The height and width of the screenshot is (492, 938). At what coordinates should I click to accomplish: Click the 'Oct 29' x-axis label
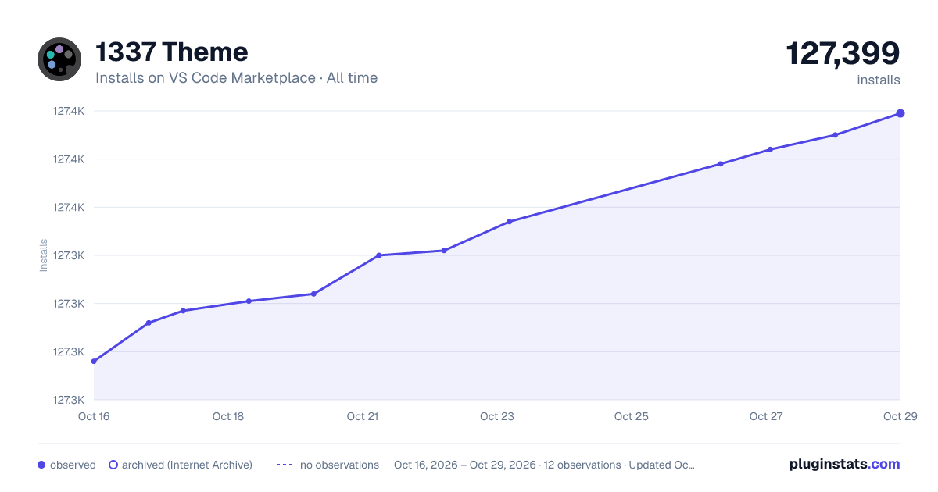point(900,416)
